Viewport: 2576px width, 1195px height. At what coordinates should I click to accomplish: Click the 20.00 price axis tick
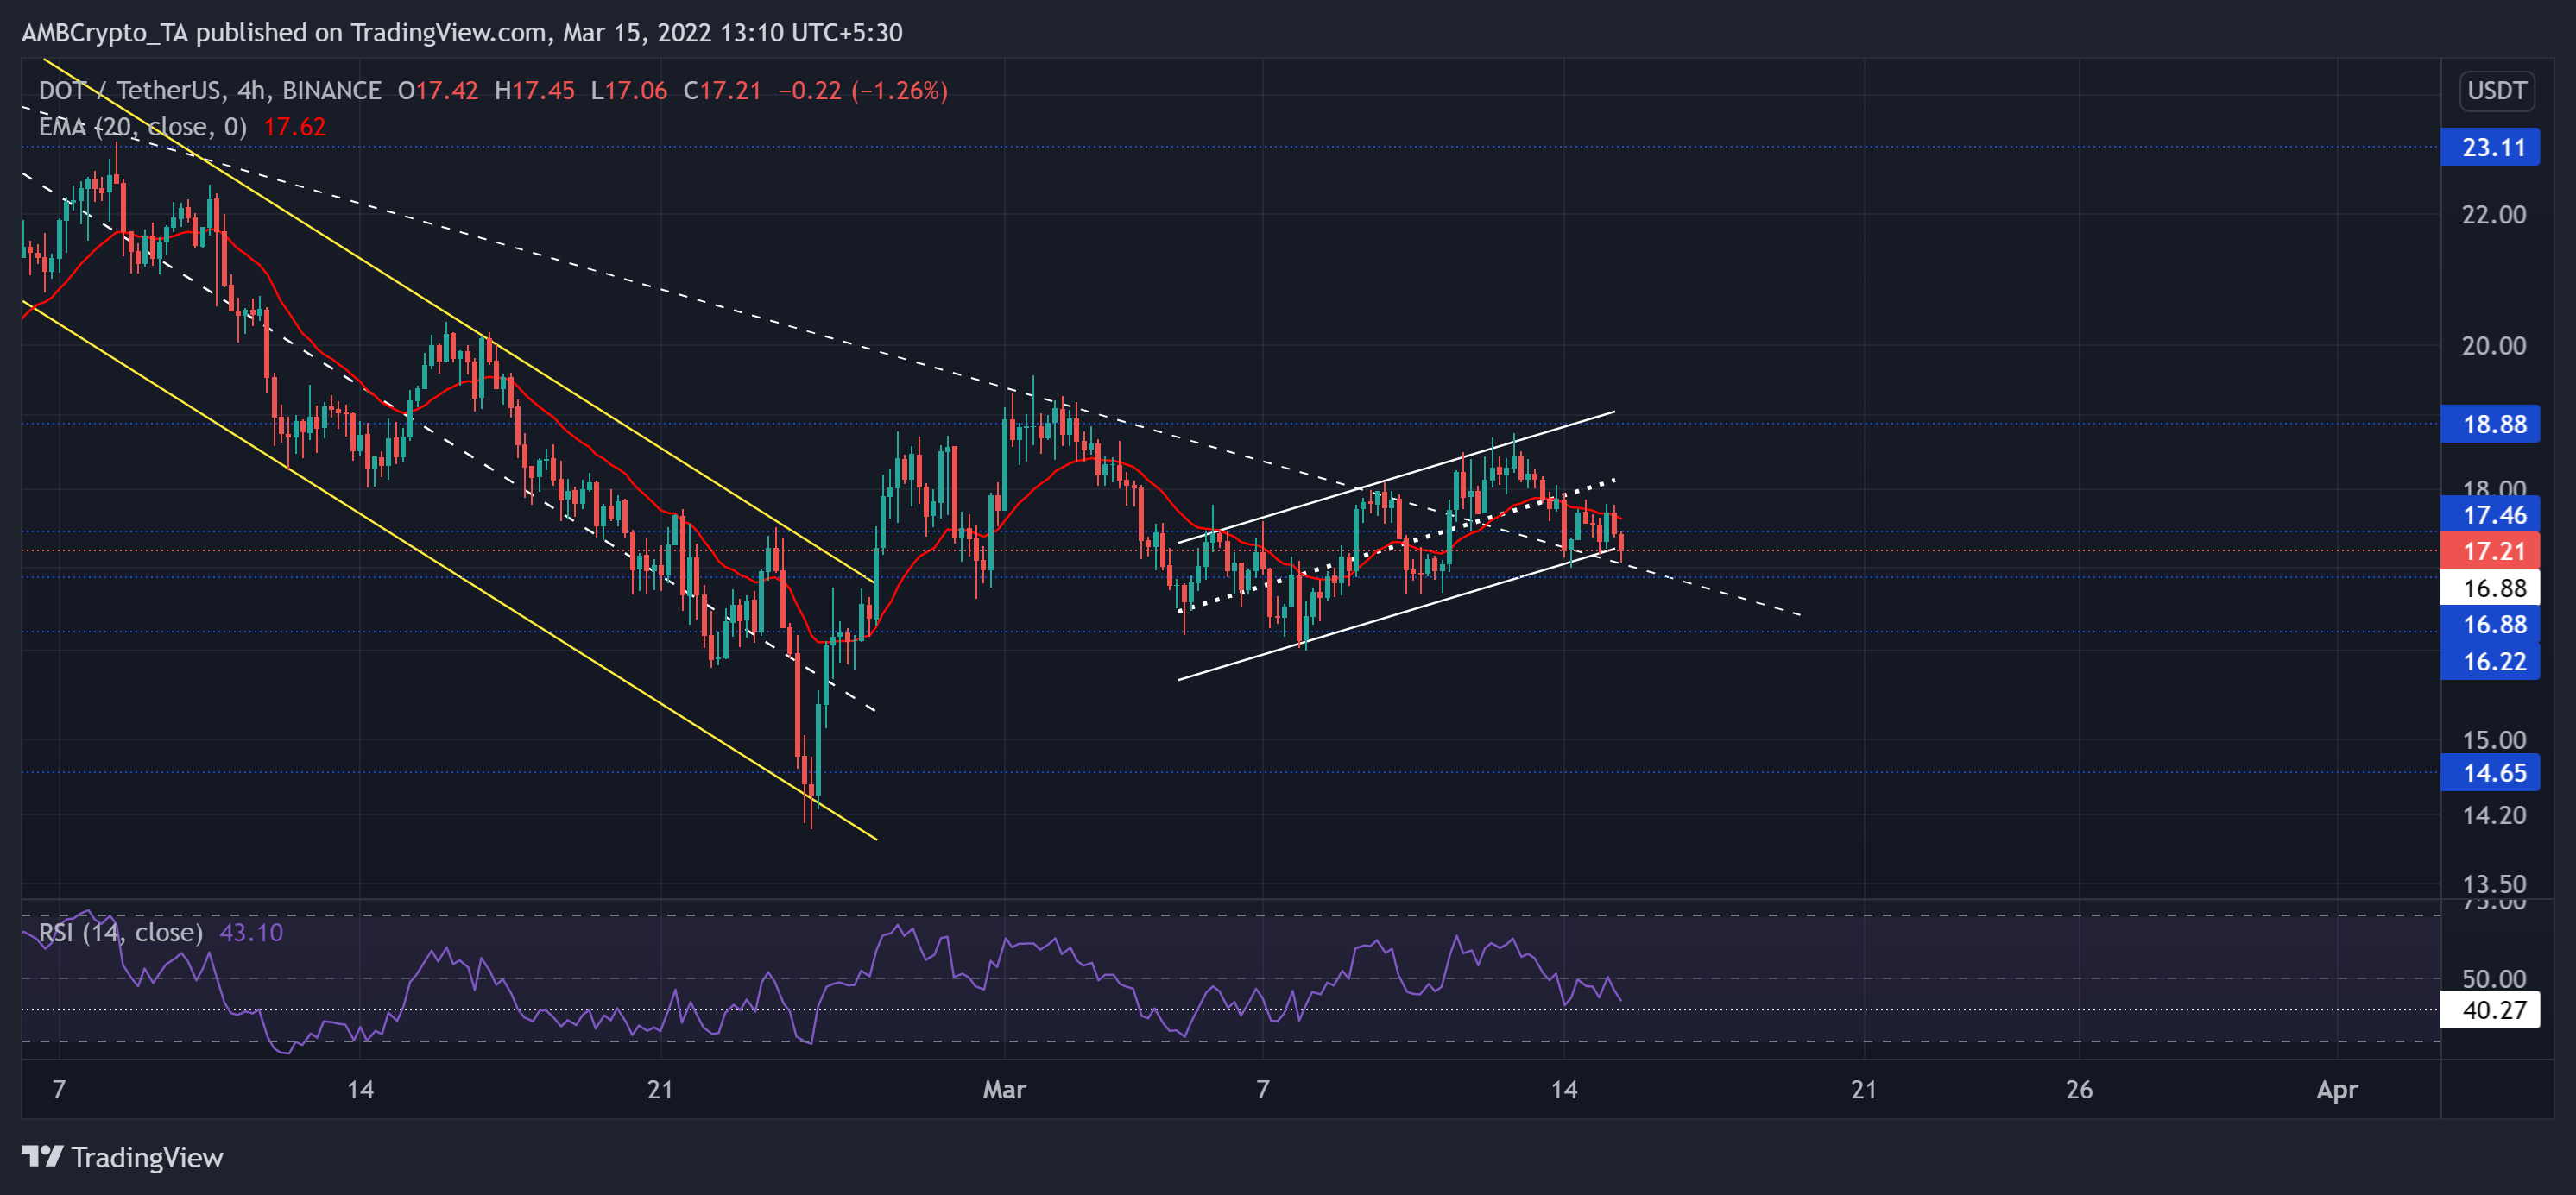point(2493,346)
